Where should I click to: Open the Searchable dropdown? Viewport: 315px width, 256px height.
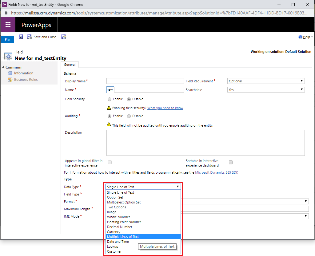[266, 90]
